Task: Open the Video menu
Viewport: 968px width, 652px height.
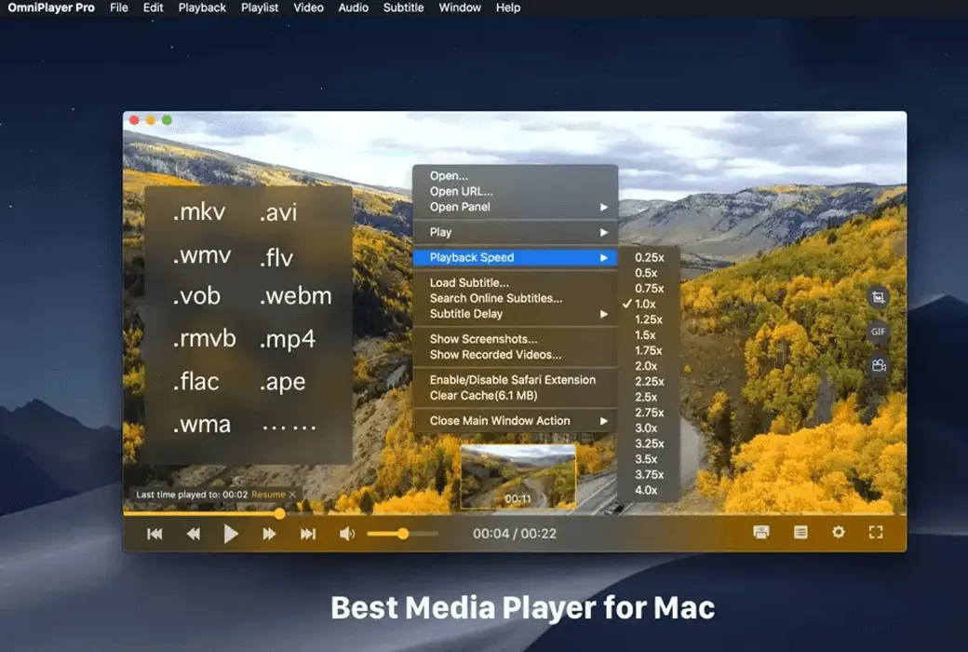Action: pyautogui.click(x=308, y=7)
